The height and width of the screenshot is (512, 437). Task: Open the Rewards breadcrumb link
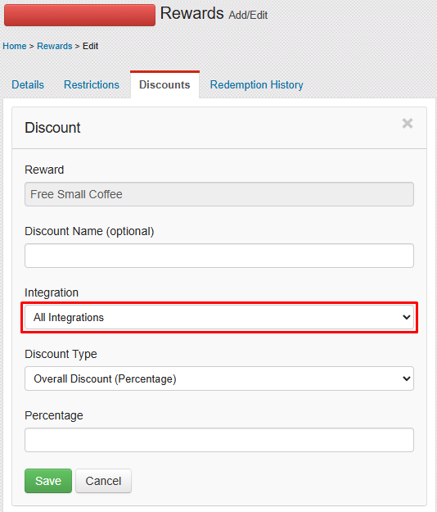pos(55,46)
